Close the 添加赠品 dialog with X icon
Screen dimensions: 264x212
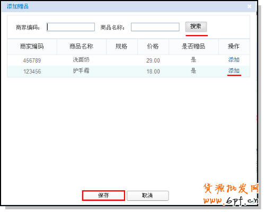tap(249, 6)
